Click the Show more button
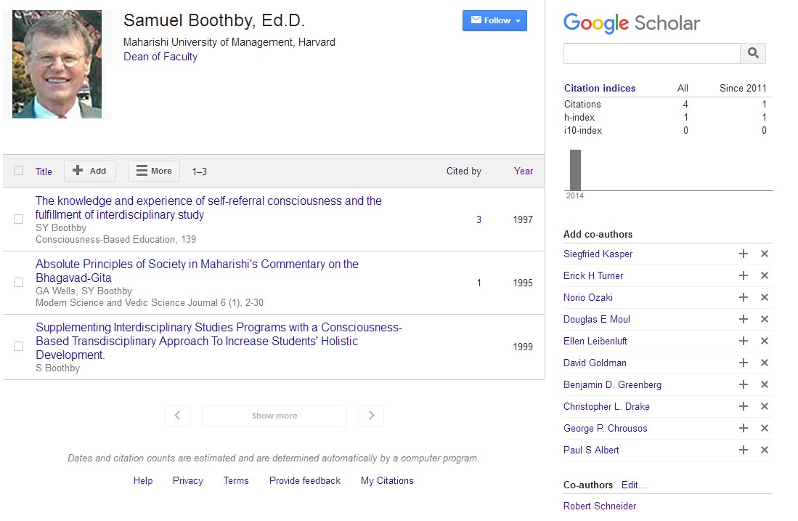Screen dimensions: 798x521 pos(274,416)
